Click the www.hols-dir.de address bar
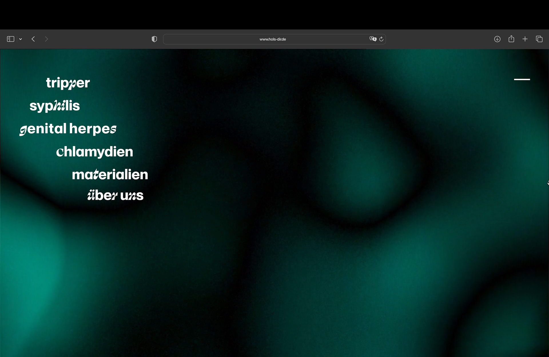 tap(272, 39)
